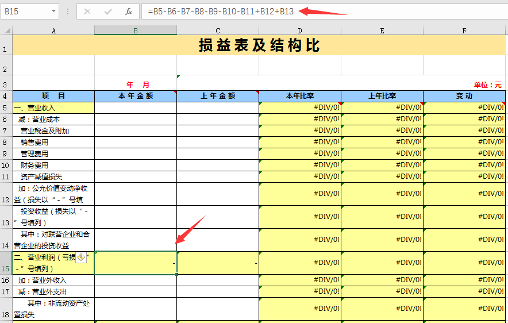Open the Name Box dropdown arrow
This screenshot has width=508, height=323.
[x=54, y=11]
